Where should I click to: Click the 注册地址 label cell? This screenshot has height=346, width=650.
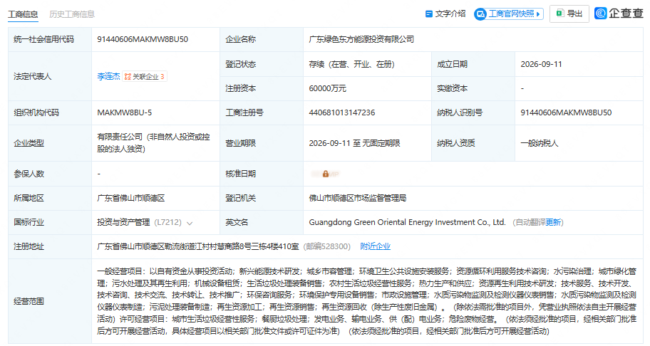(50, 246)
